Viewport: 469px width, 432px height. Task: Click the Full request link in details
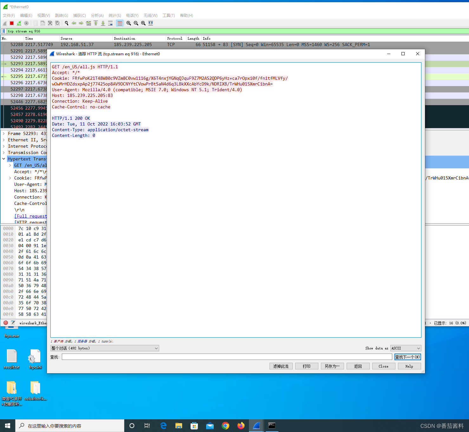pyautogui.click(x=30, y=216)
